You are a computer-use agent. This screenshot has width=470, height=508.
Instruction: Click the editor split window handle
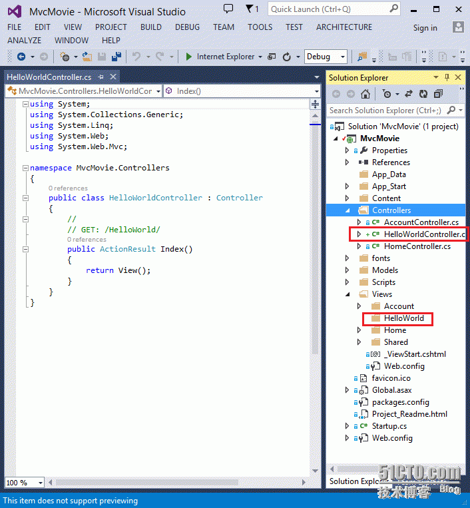coord(315,105)
